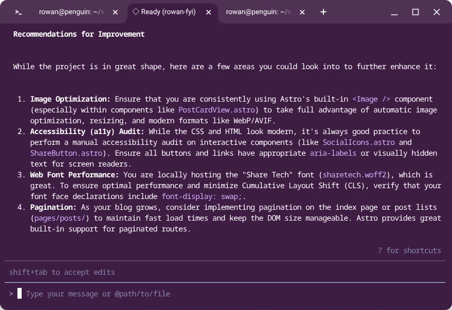The image size is (452, 310).
Task: Select the Ready (rowan-fyi) tab
Action: coord(168,12)
